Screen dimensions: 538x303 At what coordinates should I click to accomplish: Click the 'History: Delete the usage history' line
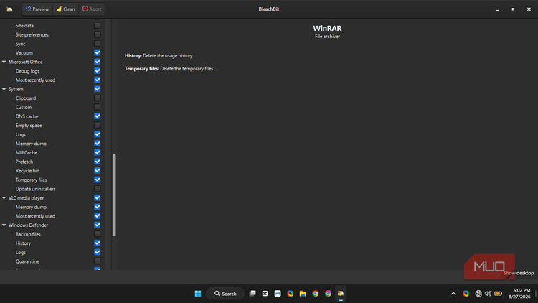pyautogui.click(x=159, y=56)
